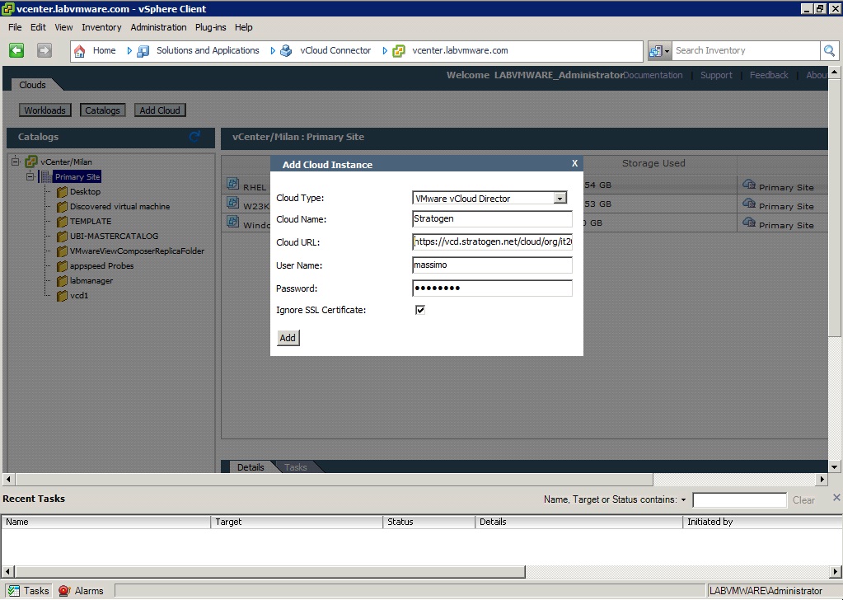Click the appspeed Probes folder icon
The image size is (843, 600).
62,266
